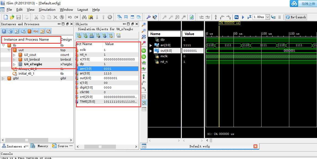
Task: Click the Zoom In icon in waveform sidebar
Action: point(144,24)
